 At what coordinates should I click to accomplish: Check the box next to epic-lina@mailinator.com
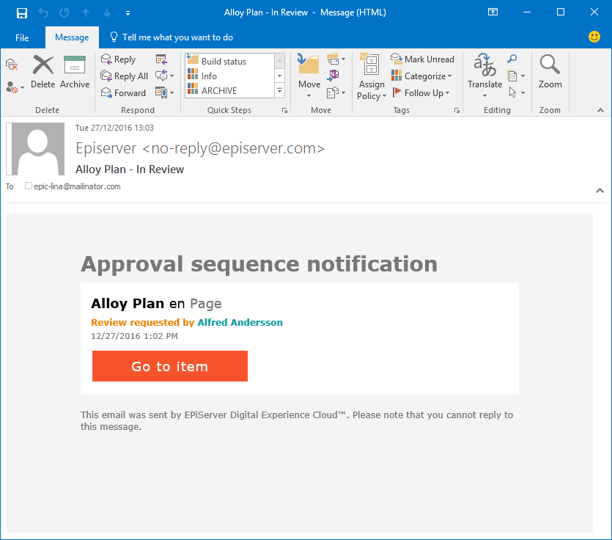pos(28,186)
